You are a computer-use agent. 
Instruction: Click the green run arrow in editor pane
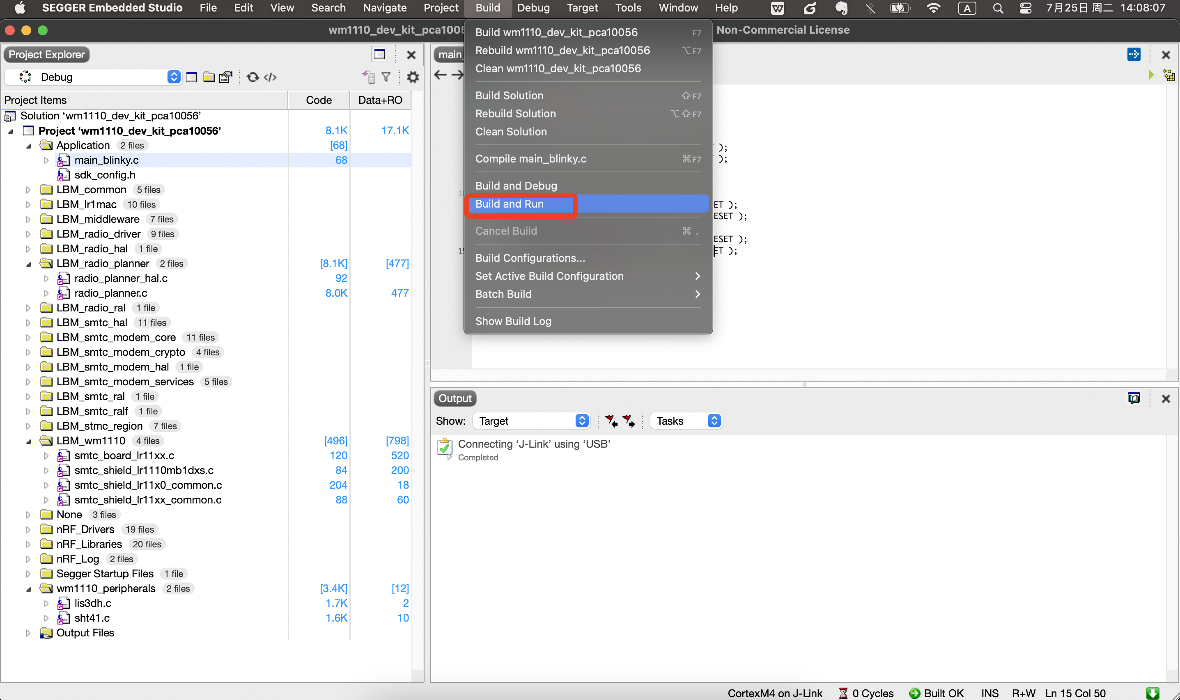pos(1152,75)
